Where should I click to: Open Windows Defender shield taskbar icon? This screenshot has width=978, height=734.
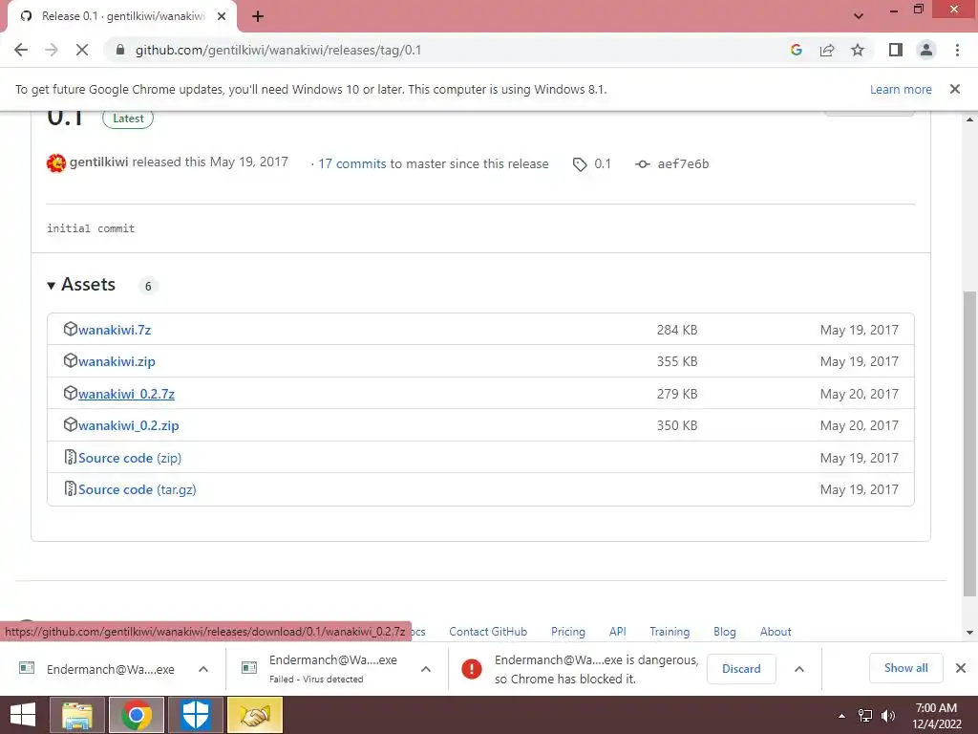tap(195, 715)
